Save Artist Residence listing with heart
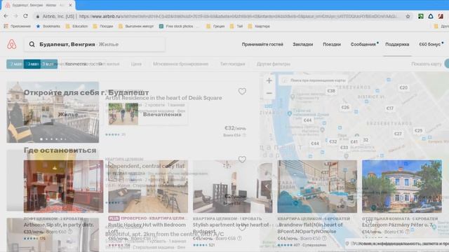The image size is (449, 252). pyautogui.click(x=242, y=91)
